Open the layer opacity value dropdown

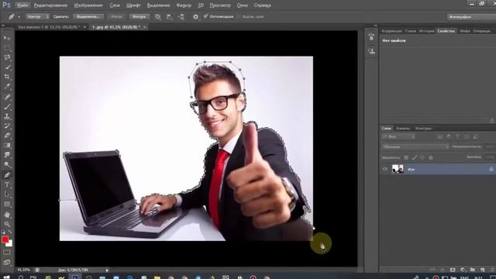tap(491, 146)
